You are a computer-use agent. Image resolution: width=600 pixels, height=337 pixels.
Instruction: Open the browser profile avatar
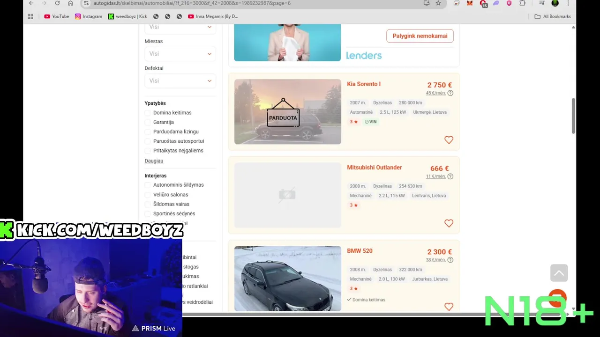click(x=555, y=3)
